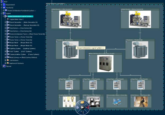165x115 pixels.
Task: Click the play button in the compass widget
Action: coord(82,107)
